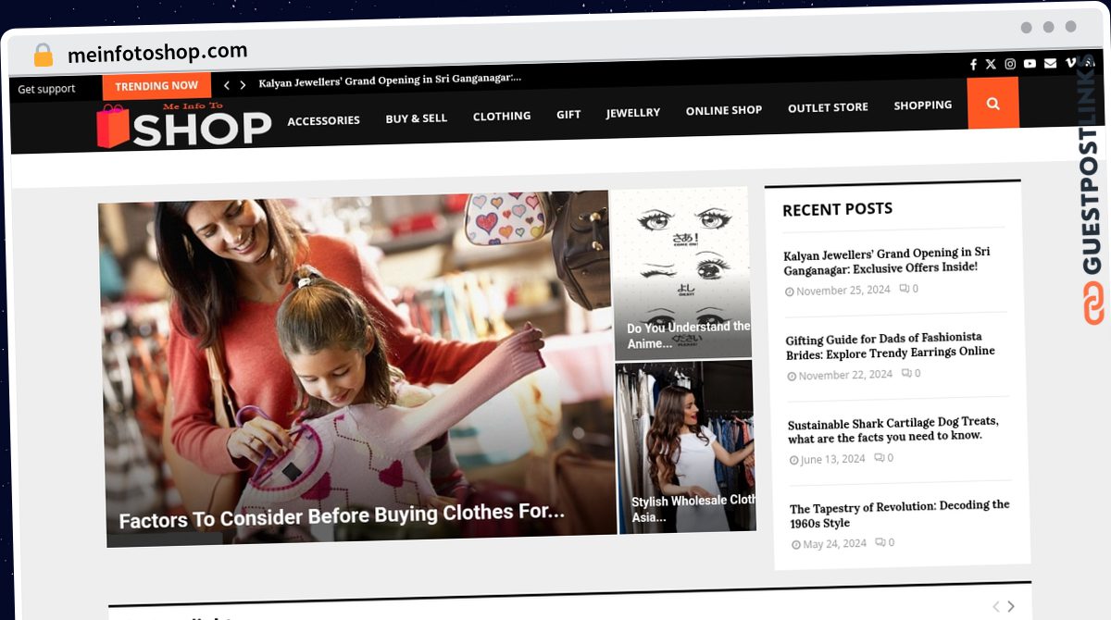Open the Facebook social icon
This screenshot has height=620, width=1111.
pyautogui.click(x=973, y=64)
